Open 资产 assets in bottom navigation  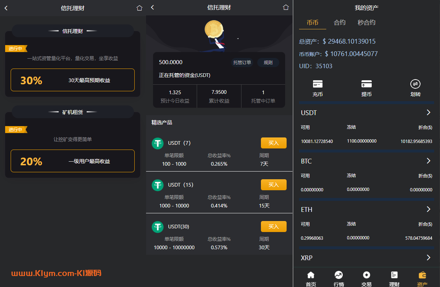(x=422, y=279)
